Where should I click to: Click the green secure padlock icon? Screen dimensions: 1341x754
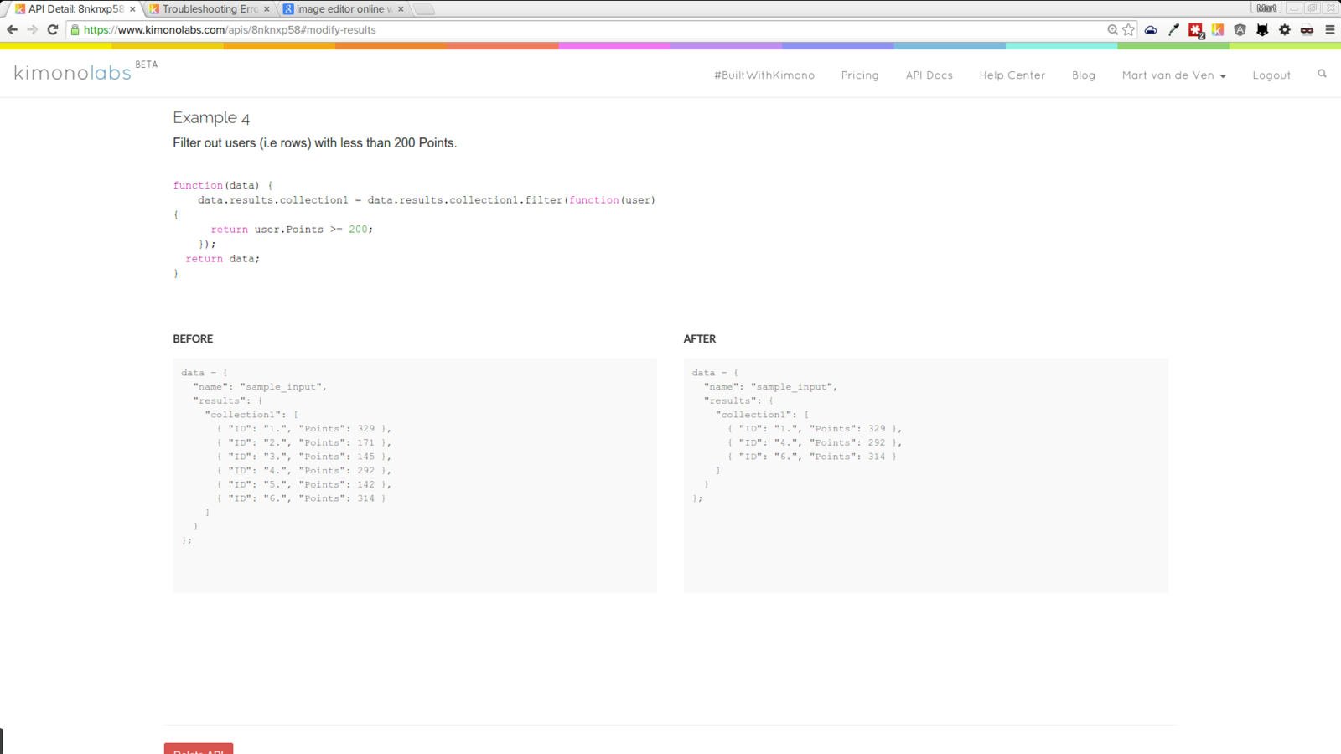[x=75, y=30]
